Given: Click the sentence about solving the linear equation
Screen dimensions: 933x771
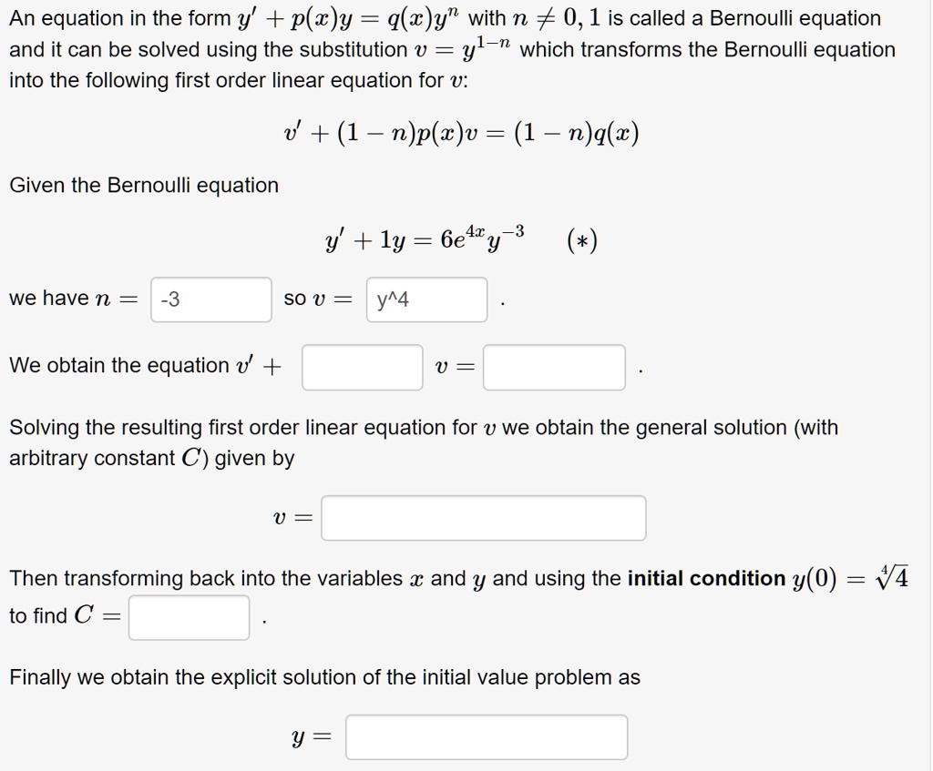Looking at the screenshot, I should tap(424, 427).
